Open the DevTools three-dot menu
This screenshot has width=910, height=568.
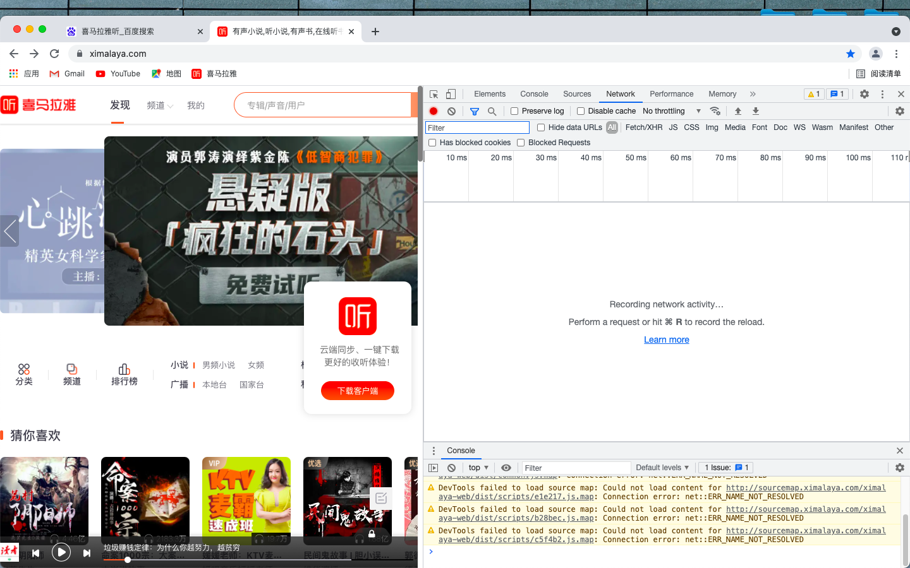pyautogui.click(x=882, y=94)
